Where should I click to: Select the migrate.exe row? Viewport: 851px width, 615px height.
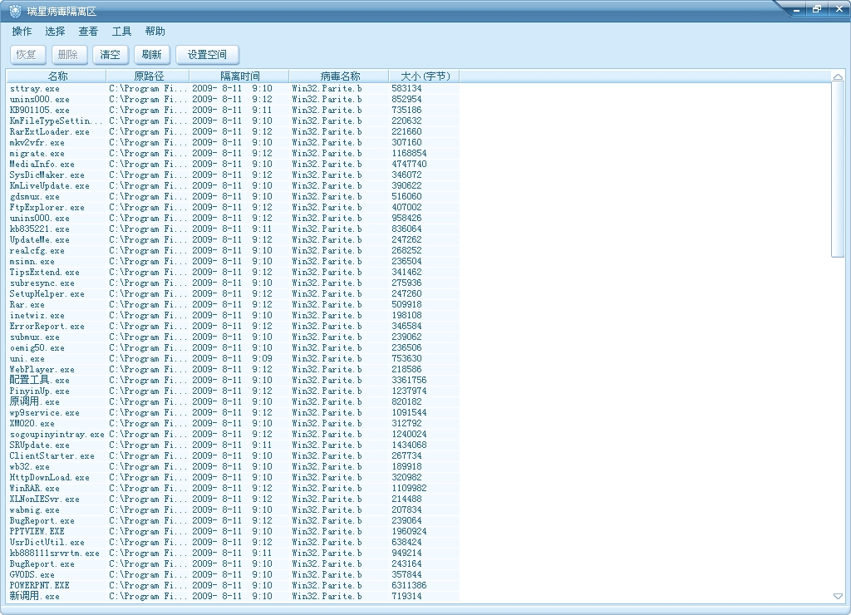[234, 154]
